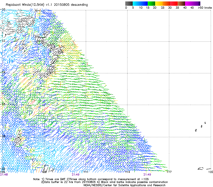Click the legend label '10'
The height and width of the screenshot is (187, 213).
[141, 8]
